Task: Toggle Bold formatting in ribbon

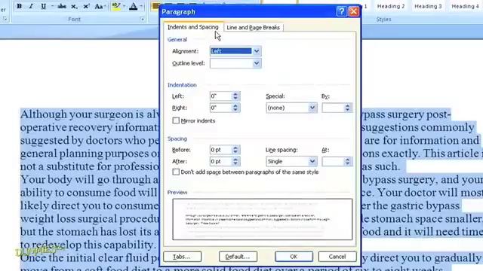Action: pos(19,6)
